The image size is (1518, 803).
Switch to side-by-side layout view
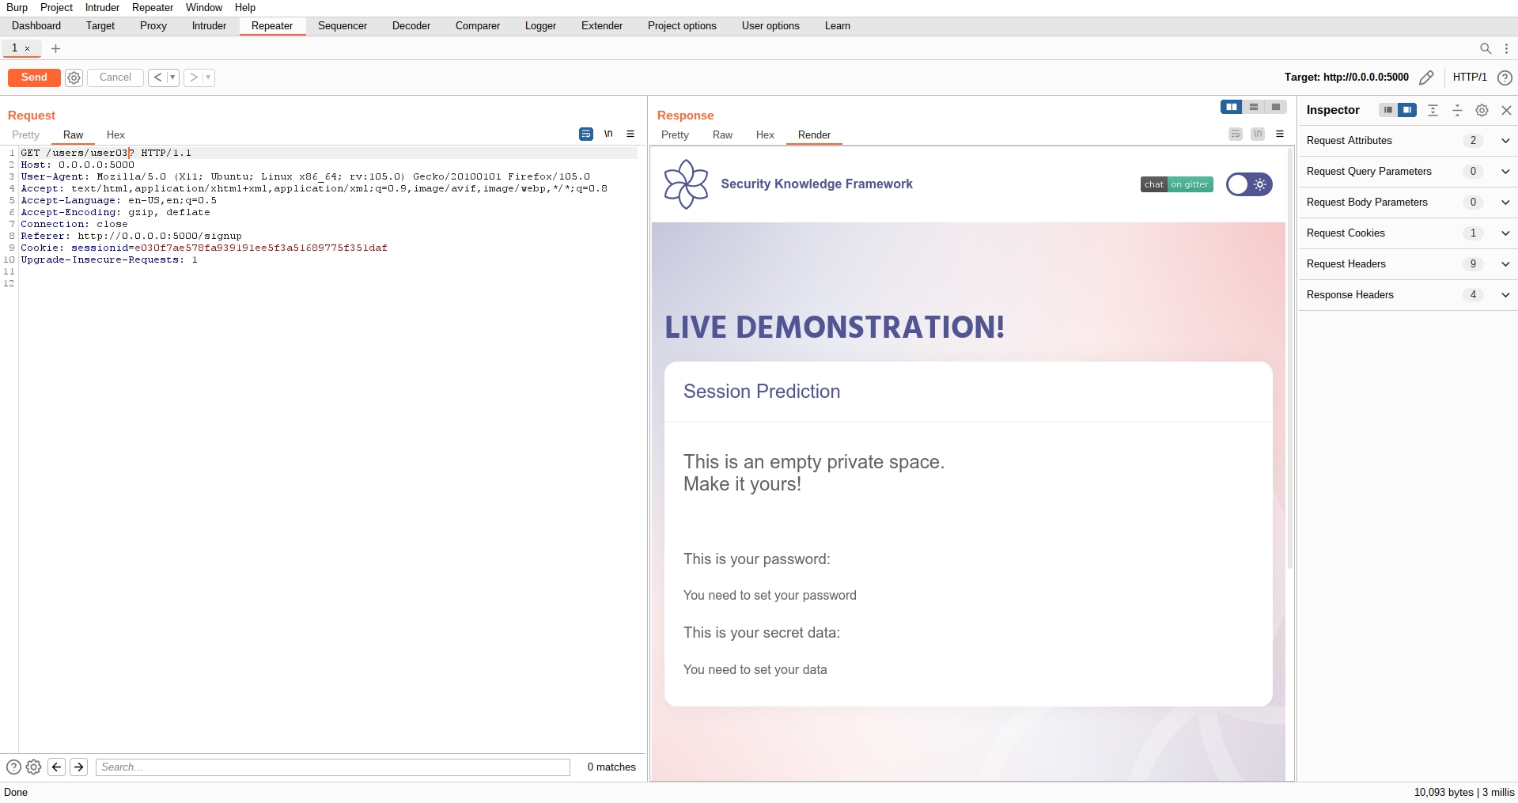(x=1231, y=108)
